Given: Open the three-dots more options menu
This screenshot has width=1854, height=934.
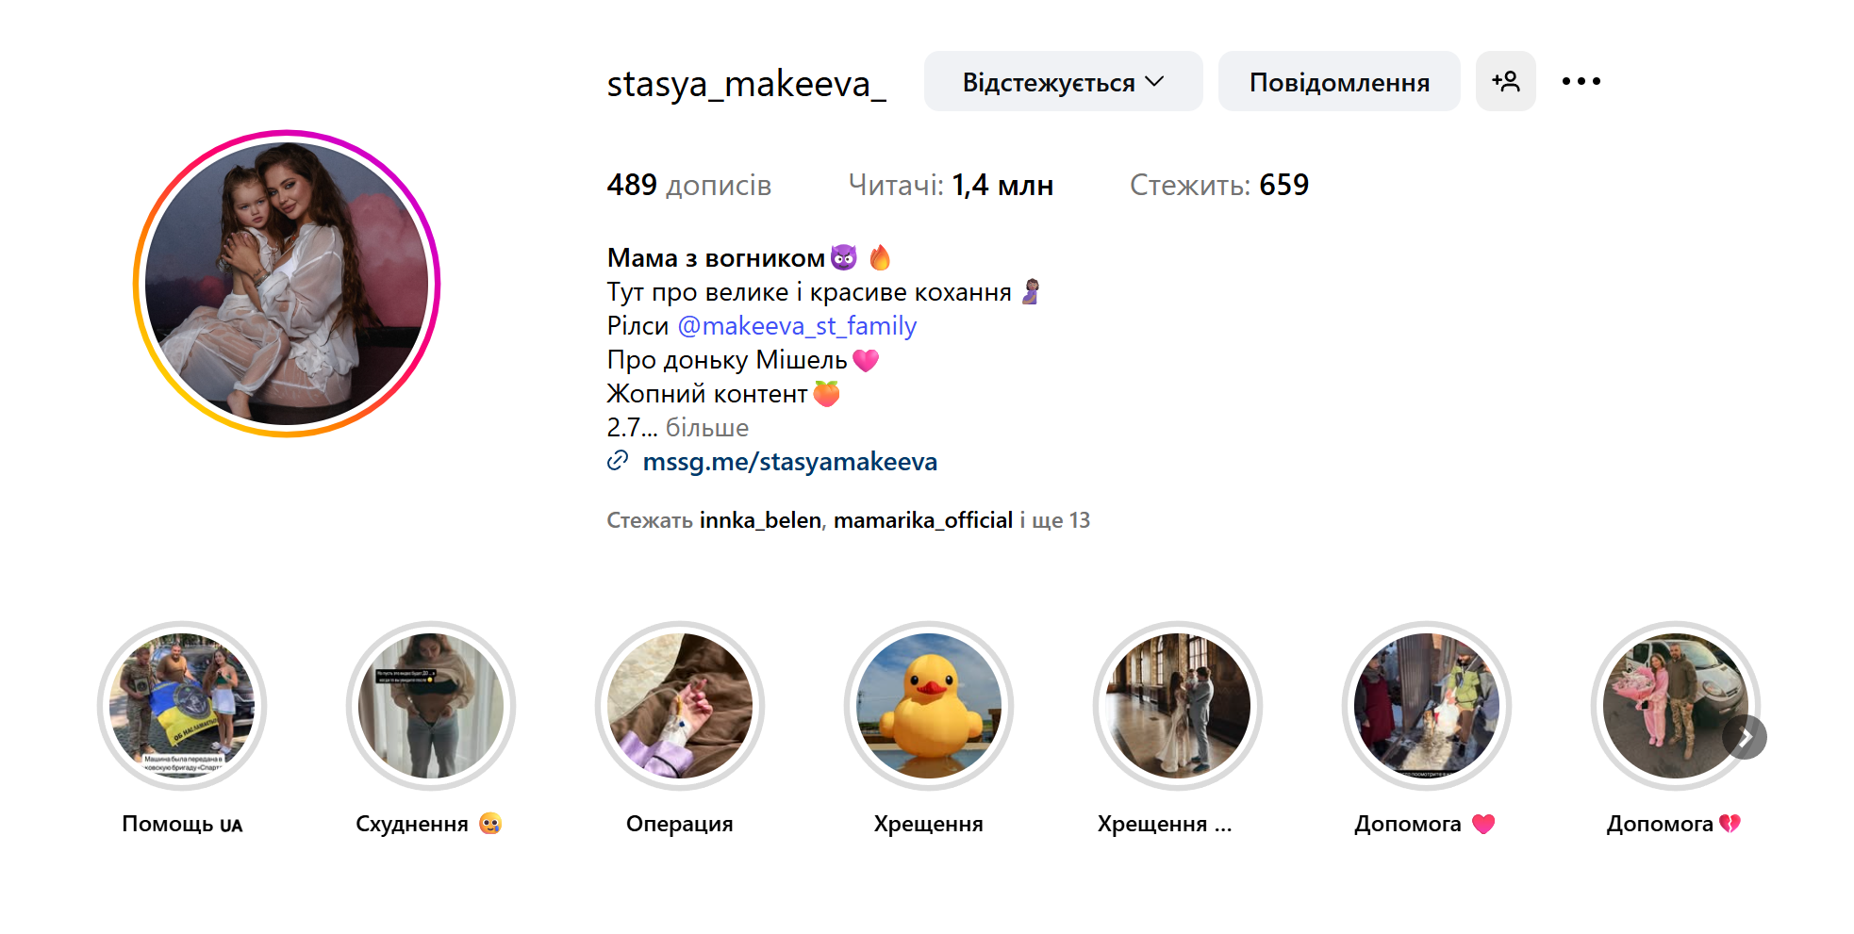Looking at the screenshot, I should [x=1581, y=81].
